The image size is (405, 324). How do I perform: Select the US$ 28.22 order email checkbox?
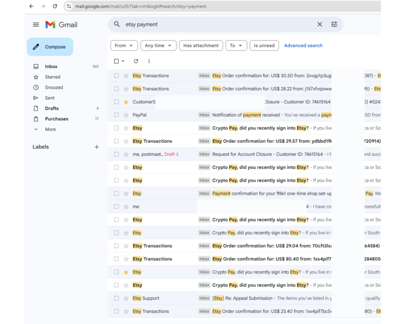[116, 89]
